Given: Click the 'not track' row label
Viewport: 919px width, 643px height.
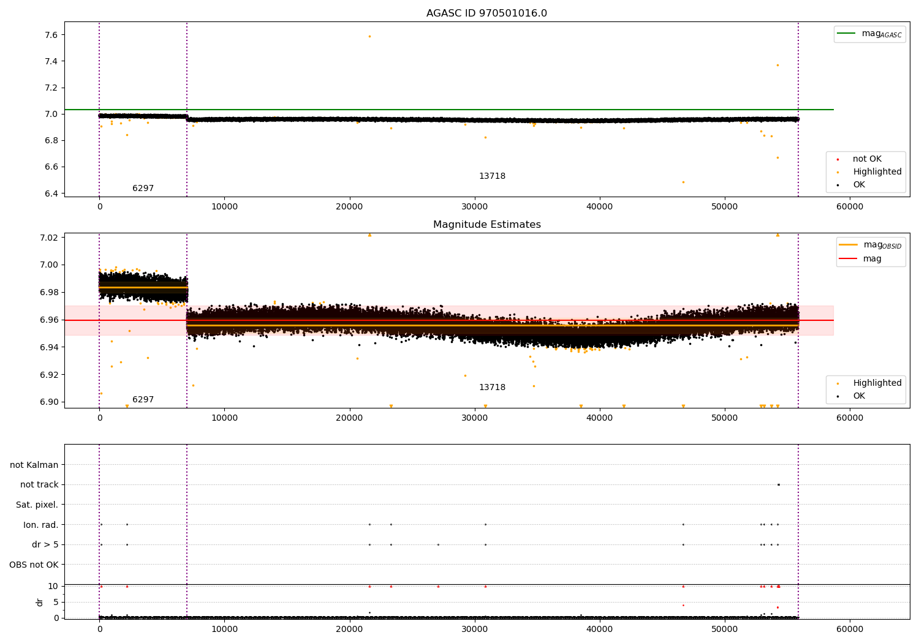Looking at the screenshot, I should pyautogui.click(x=39, y=484).
